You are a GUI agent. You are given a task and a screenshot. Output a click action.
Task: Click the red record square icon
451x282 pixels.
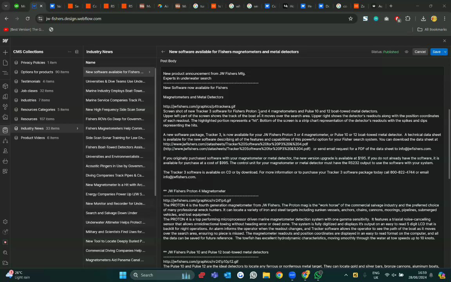(5, 242)
